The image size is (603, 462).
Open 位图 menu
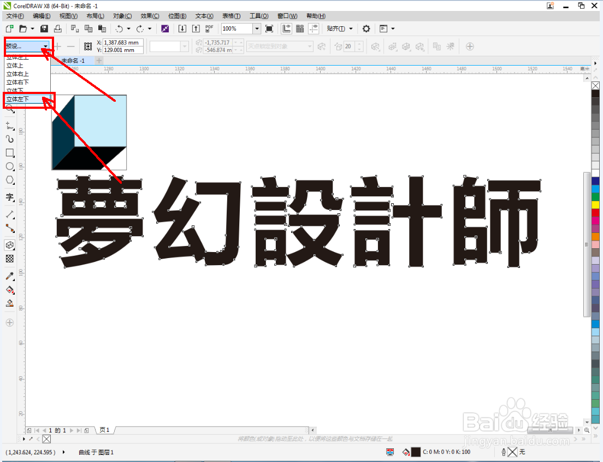click(177, 16)
